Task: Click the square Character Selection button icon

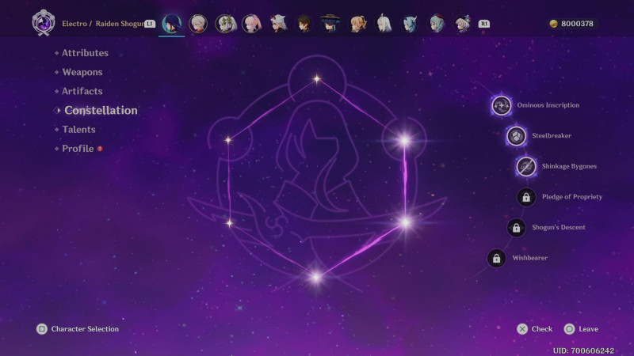Action: 42,329
